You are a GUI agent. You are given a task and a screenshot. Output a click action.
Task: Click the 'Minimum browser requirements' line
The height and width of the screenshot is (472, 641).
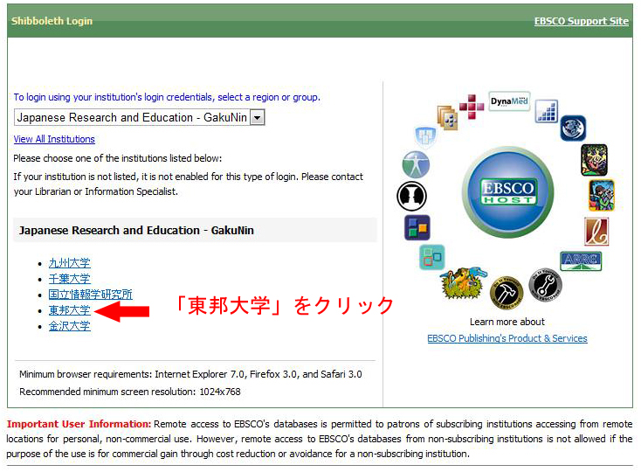(x=190, y=374)
